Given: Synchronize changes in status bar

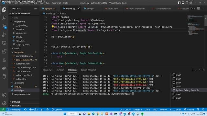Looking at the screenshot, I should (25, 110).
